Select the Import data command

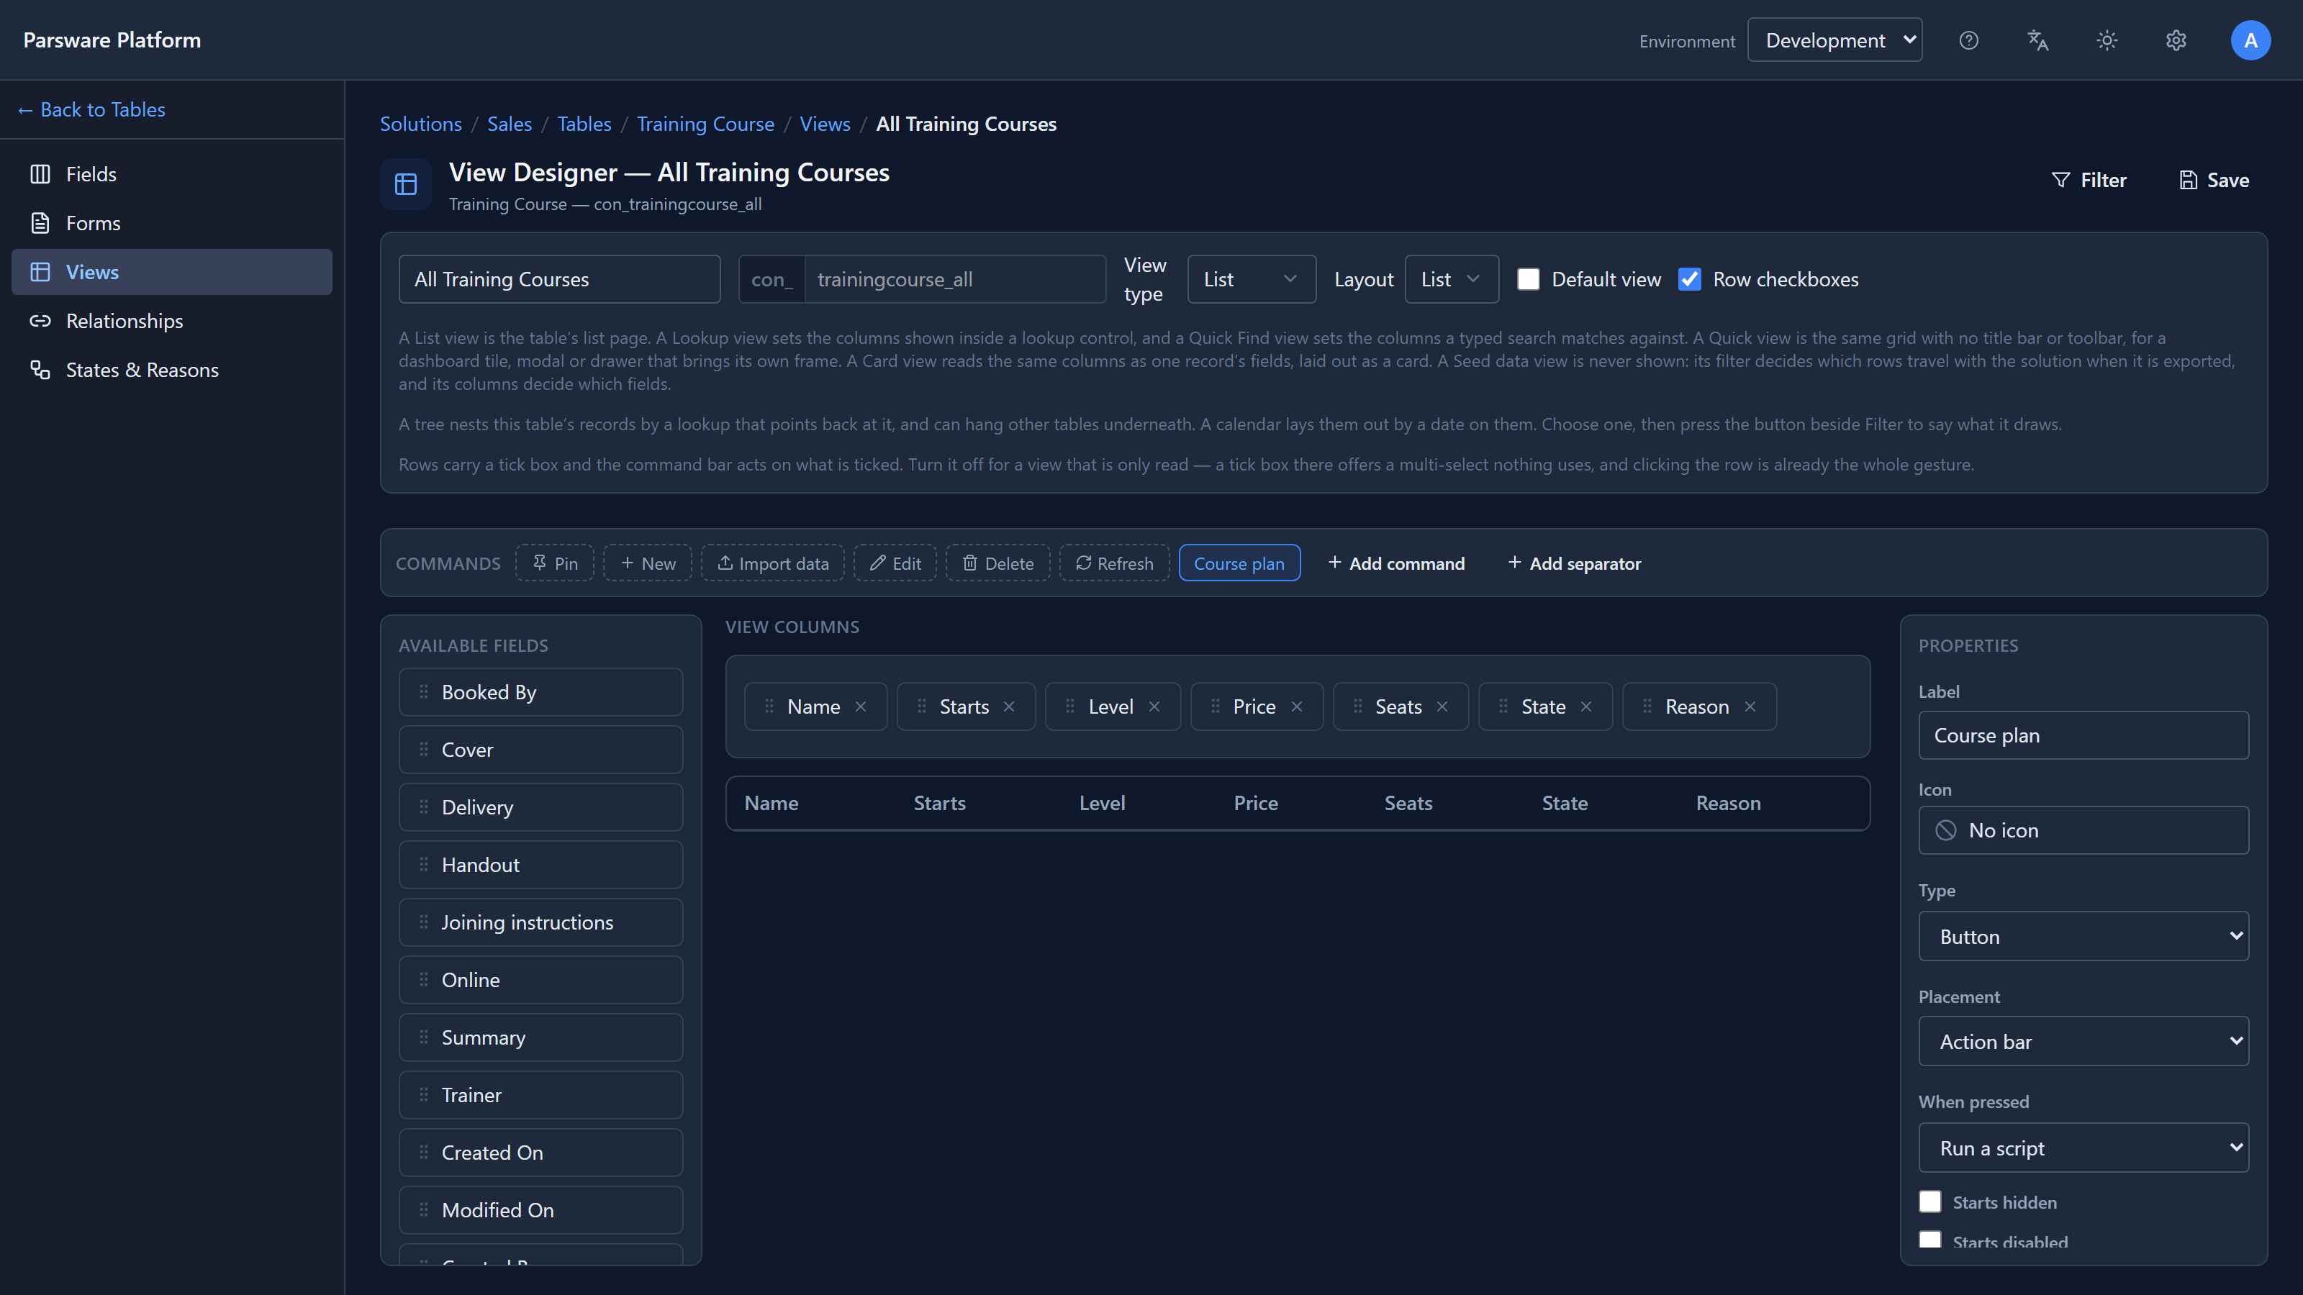[772, 563]
